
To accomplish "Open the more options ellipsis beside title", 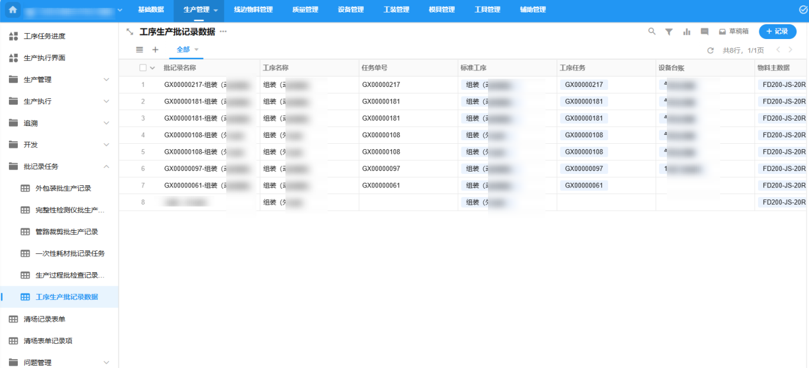I will click(x=223, y=31).
